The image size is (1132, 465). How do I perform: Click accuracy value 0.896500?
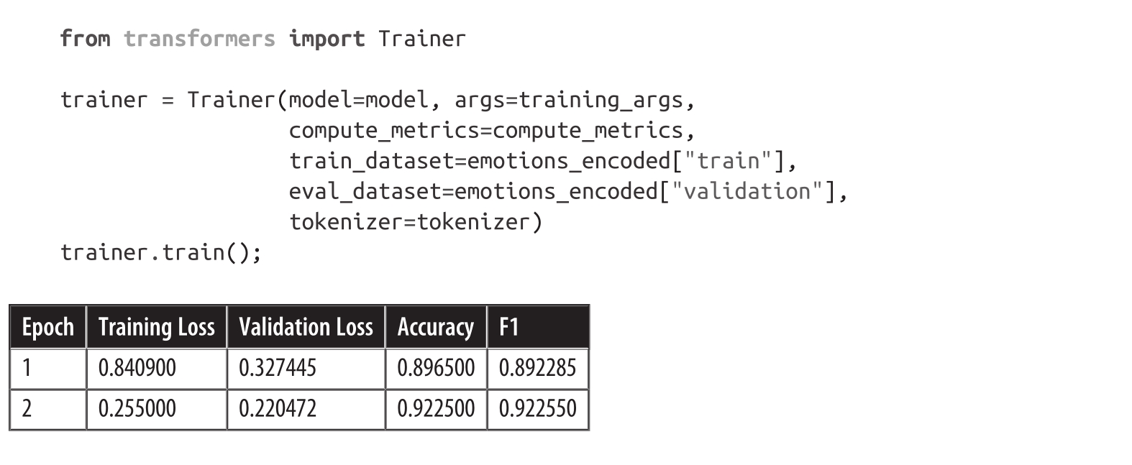(436, 368)
